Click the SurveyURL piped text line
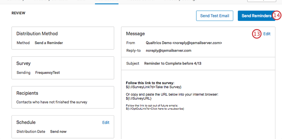Screen dimensions: 282x139 [139, 99]
